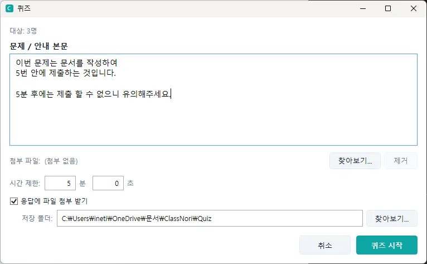Click the 제거 attachment button
This screenshot has width=427, height=264.
[x=401, y=161]
